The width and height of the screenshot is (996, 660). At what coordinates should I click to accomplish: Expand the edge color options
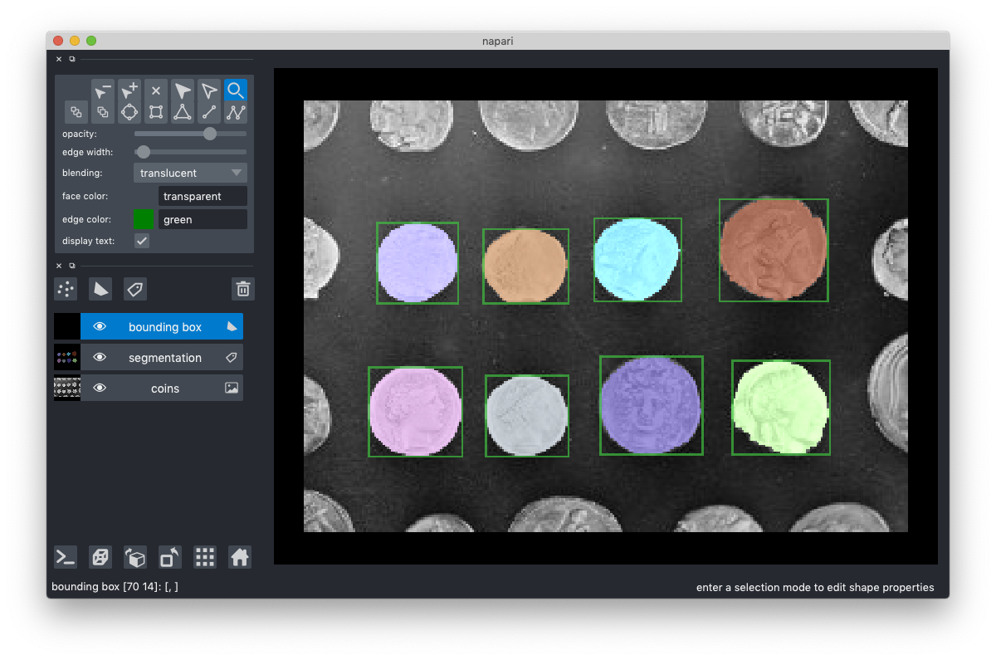pos(203,219)
